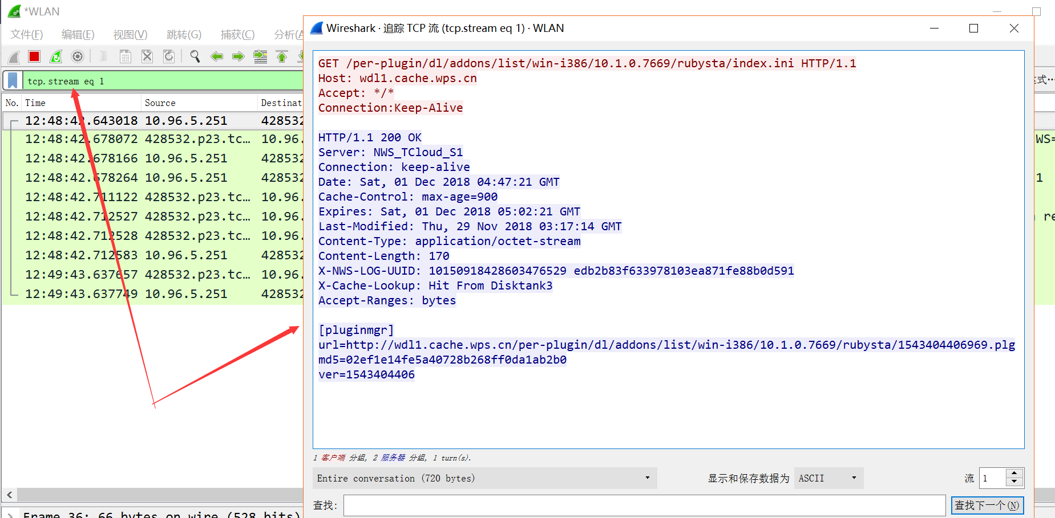Click the 查找 search text field
The image size is (1055, 518).
click(x=644, y=505)
